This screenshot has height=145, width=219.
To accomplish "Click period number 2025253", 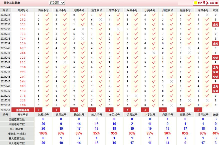I will click(5, 110).
